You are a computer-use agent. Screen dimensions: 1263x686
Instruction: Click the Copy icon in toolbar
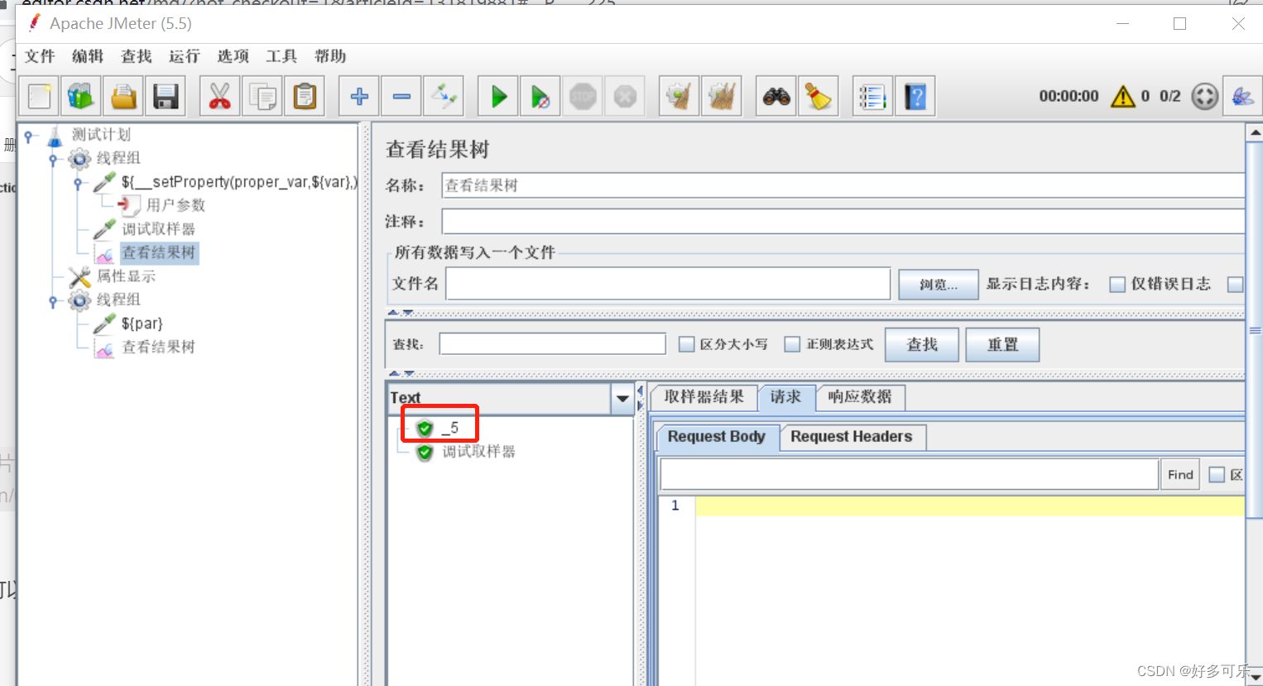point(262,97)
